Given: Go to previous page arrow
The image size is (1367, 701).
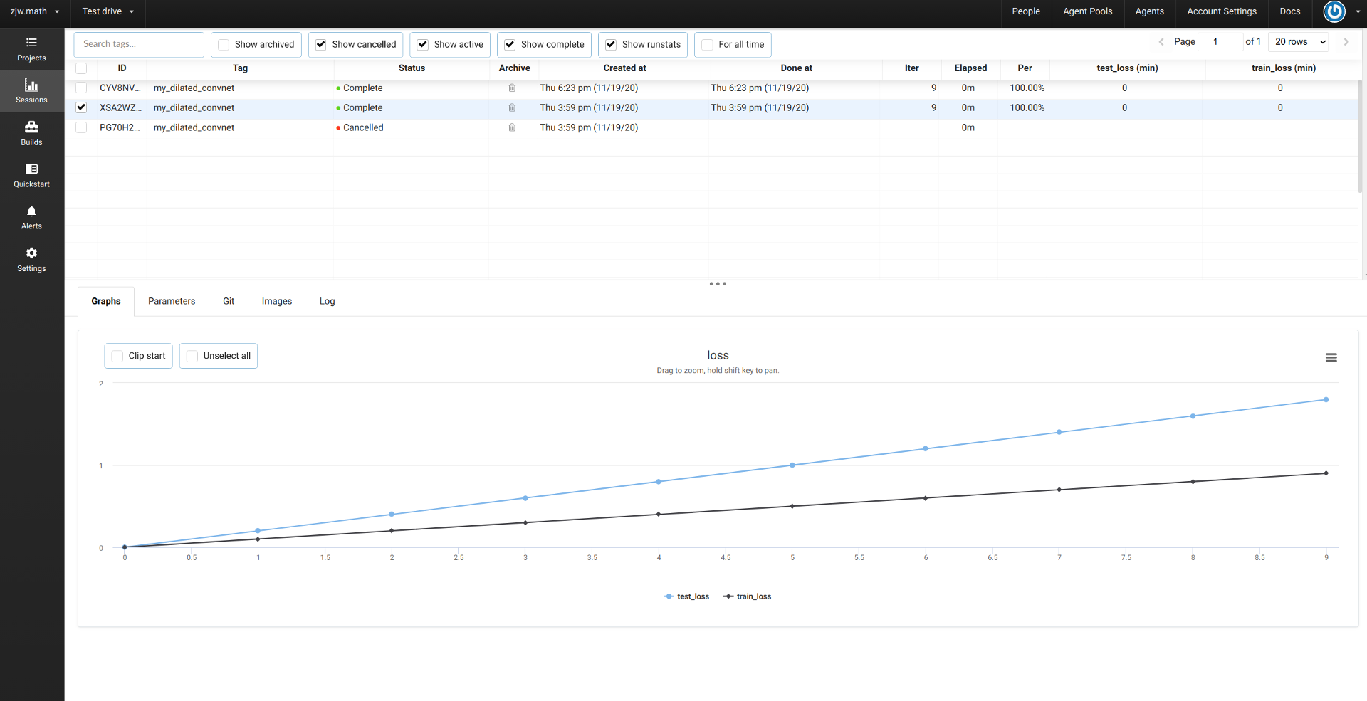Looking at the screenshot, I should pos(1161,42).
